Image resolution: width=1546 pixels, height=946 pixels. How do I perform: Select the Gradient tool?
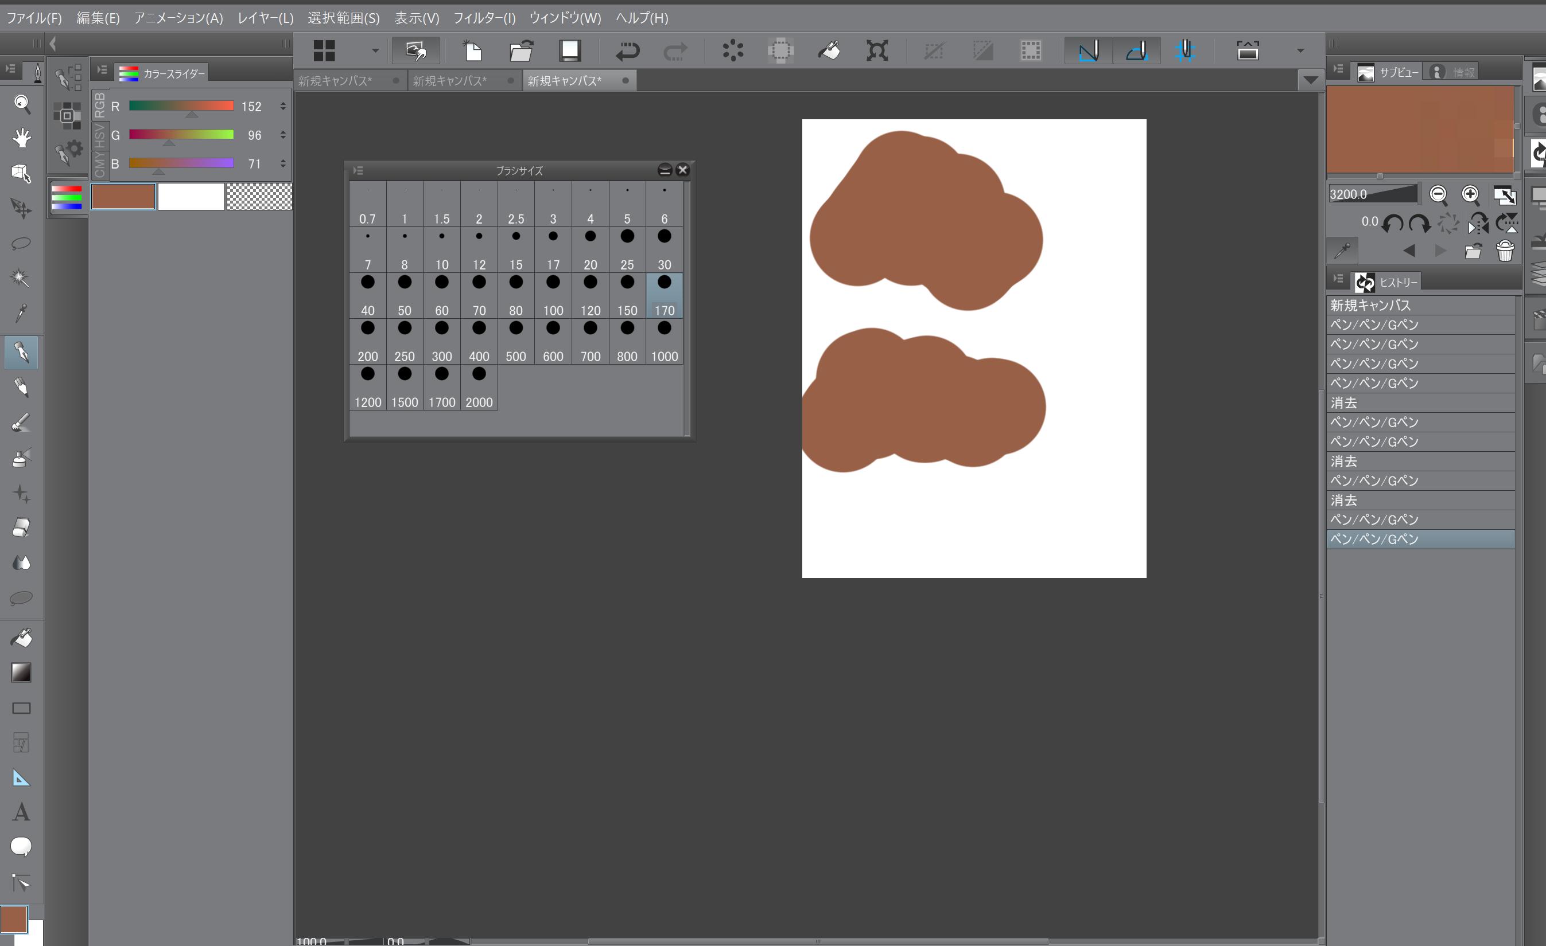point(21,673)
